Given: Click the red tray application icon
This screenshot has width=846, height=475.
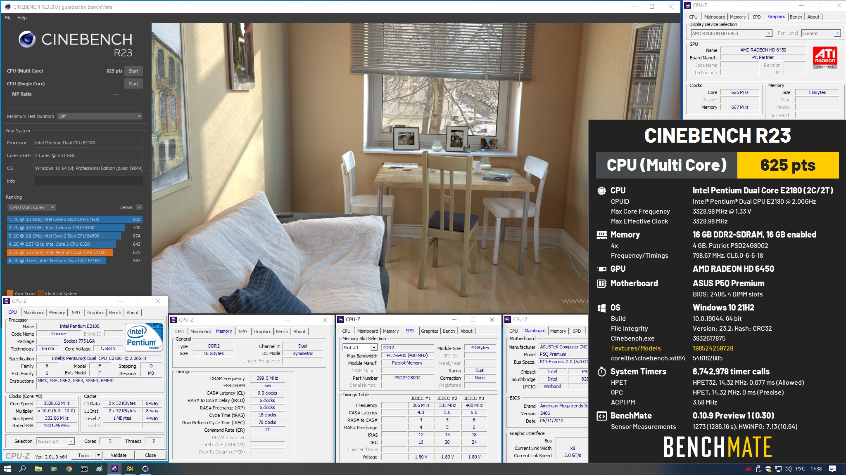Looking at the screenshot, I should pos(748,469).
